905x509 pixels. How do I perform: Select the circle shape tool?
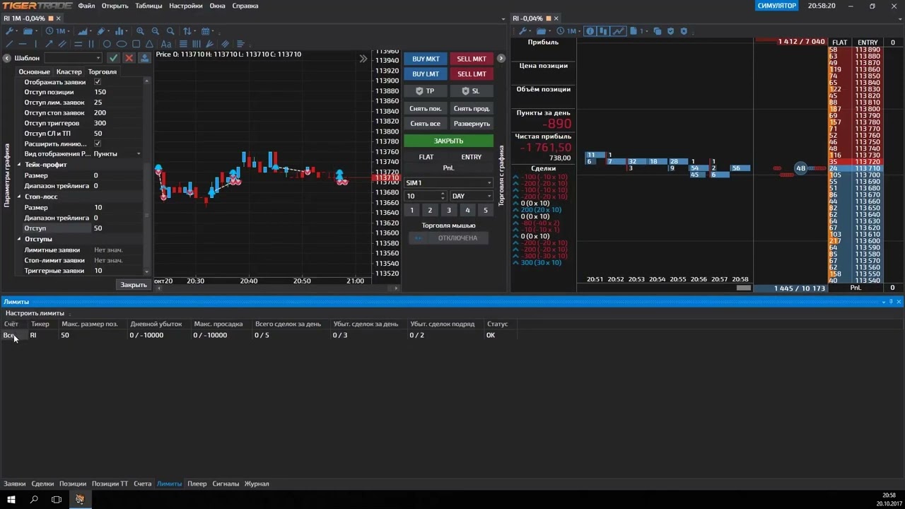coord(107,44)
